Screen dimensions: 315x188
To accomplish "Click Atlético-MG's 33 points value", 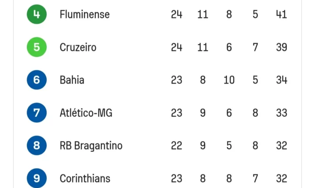I will (x=281, y=113).
